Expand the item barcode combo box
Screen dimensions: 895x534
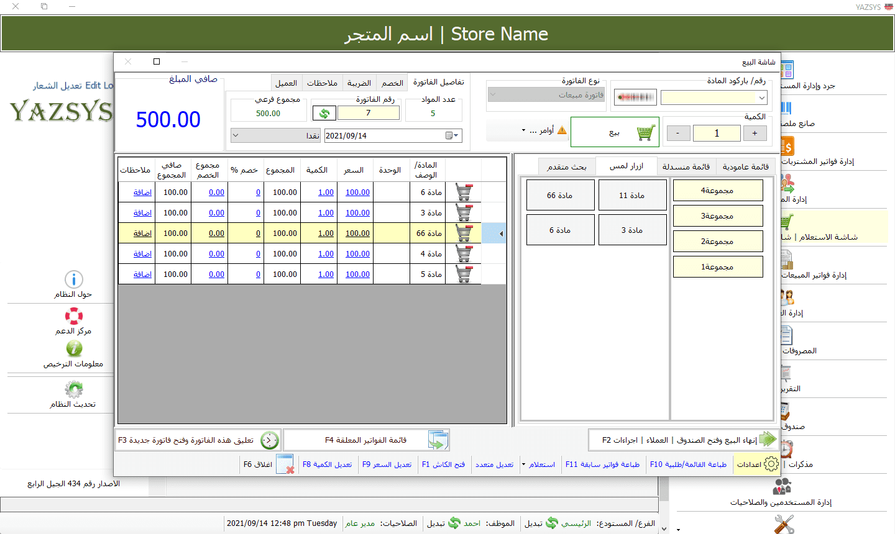(x=762, y=97)
